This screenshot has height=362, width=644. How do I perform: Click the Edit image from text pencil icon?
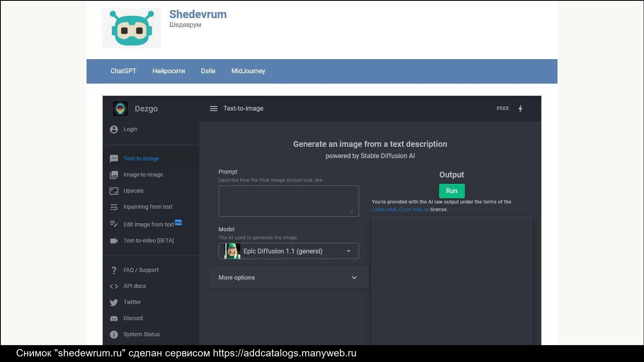[x=114, y=224]
